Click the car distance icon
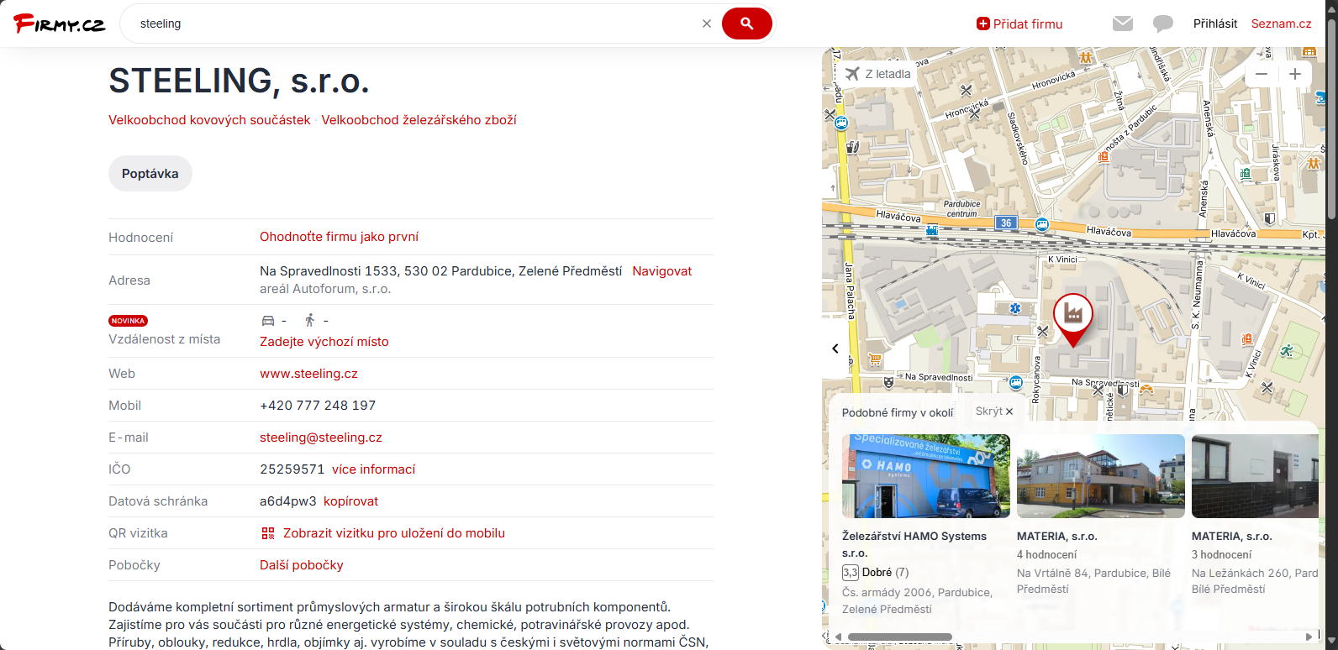The height and width of the screenshot is (650, 1338). click(x=268, y=320)
